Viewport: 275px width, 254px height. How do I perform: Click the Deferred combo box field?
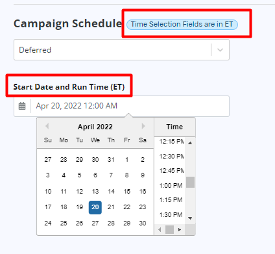tap(121, 50)
